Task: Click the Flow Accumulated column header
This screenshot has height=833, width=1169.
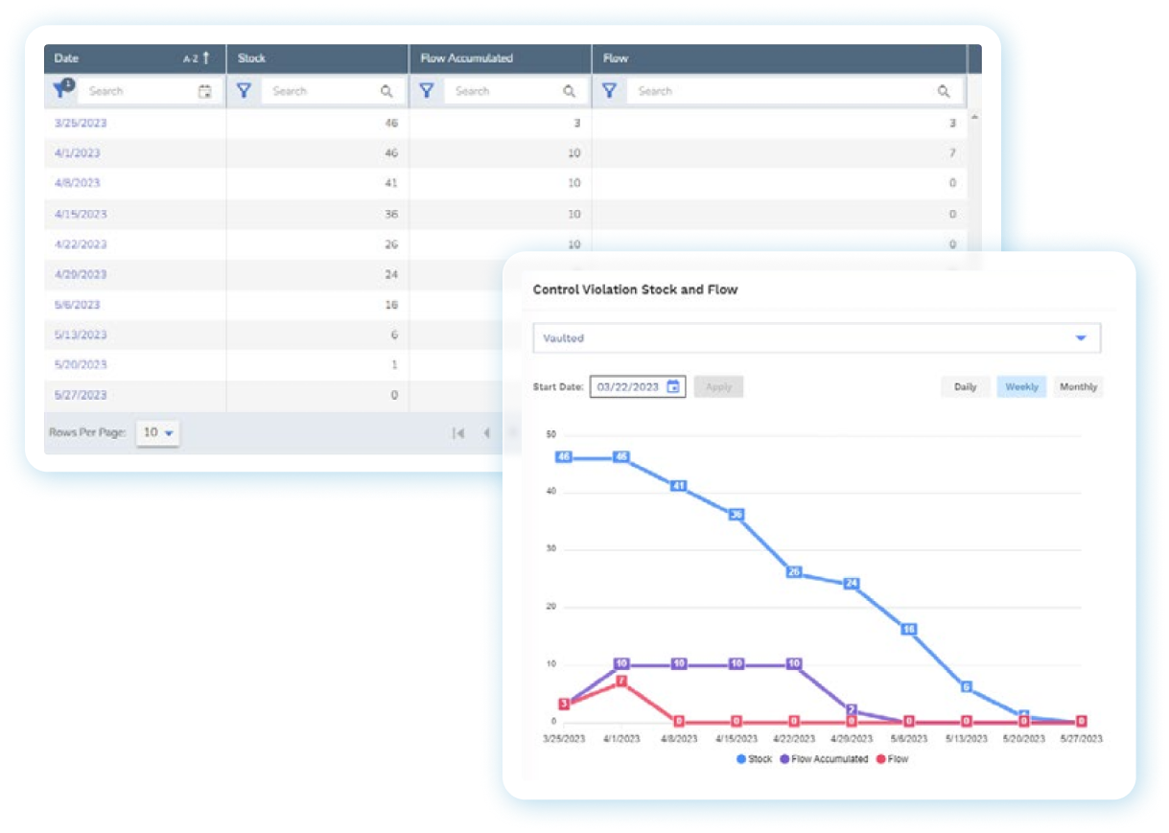Action: (466, 58)
